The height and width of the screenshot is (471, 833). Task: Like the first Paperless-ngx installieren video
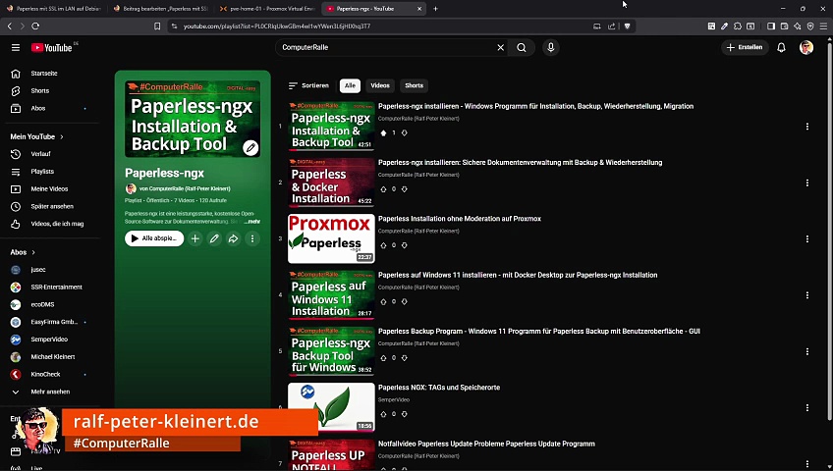pyautogui.click(x=383, y=133)
